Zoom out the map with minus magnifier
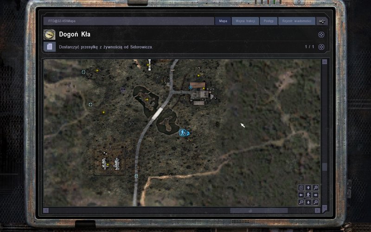371x232 pixels. pyautogui.click(x=301, y=202)
